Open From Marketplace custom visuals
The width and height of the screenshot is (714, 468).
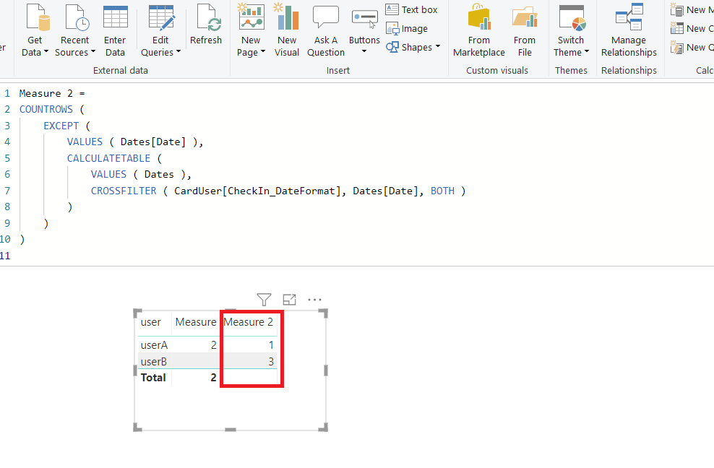[x=478, y=23]
